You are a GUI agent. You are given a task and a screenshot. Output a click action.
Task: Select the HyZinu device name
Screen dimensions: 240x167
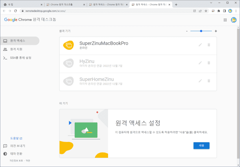point(87,61)
